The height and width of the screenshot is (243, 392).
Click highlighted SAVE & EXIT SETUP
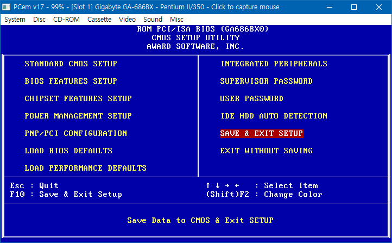pyautogui.click(x=262, y=133)
